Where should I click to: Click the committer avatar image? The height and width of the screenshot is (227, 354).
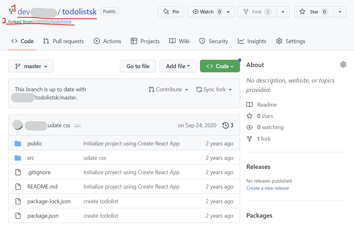point(18,125)
